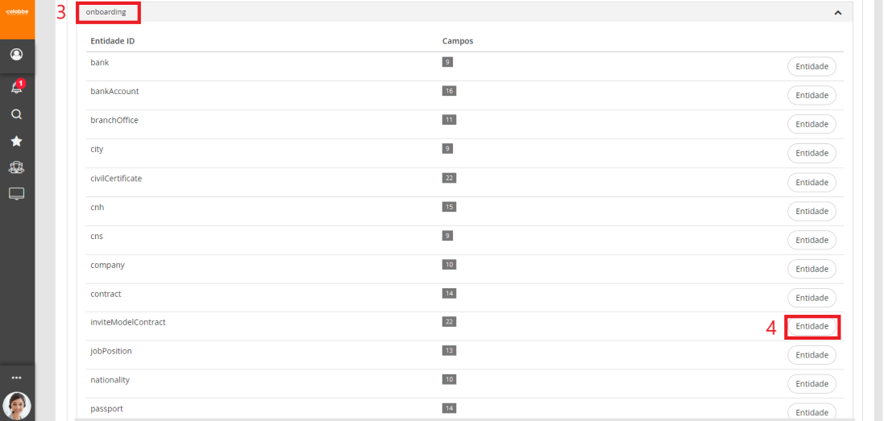Open favorites star icon in sidebar
The width and height of the screenshot is (884, 421).
[x=17, y=142]
